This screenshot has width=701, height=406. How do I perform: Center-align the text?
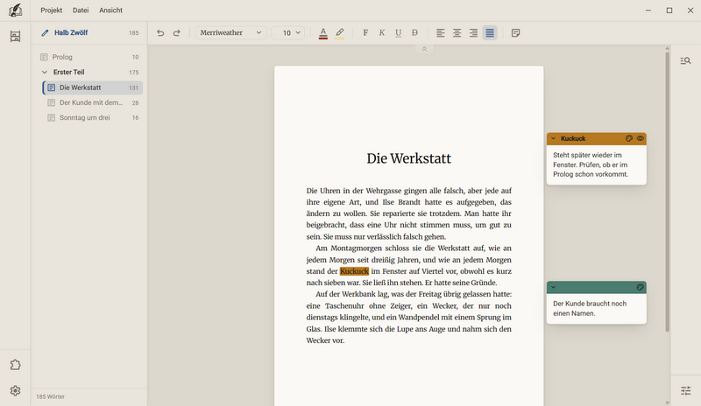tap(457, 32)
